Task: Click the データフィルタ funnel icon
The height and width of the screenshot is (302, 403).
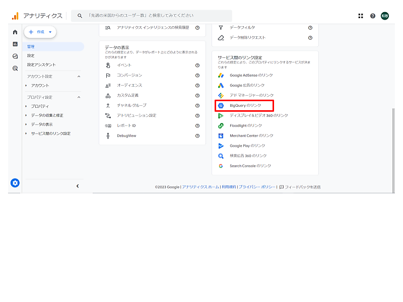Action: (221, 28)
